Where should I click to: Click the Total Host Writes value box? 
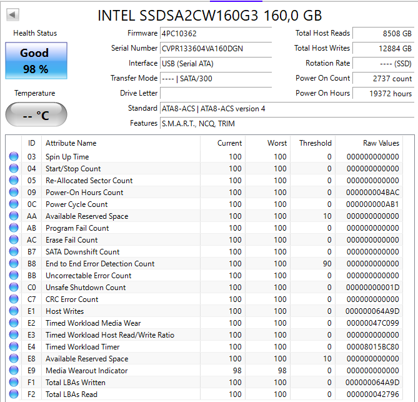383,48
